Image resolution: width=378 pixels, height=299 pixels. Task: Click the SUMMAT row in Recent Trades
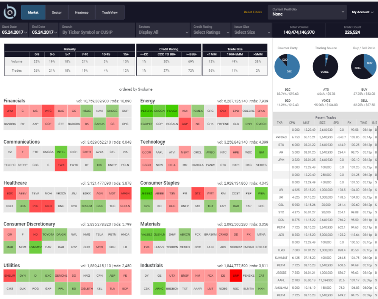pyautogui.click(x=325, y=258)
